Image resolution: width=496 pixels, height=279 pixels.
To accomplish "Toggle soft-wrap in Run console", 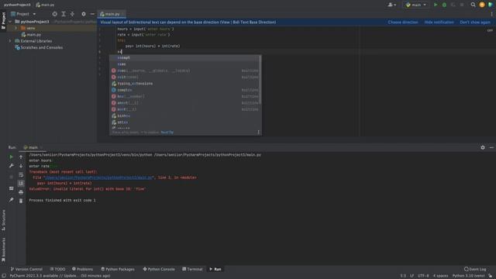I will click(21, 174).
